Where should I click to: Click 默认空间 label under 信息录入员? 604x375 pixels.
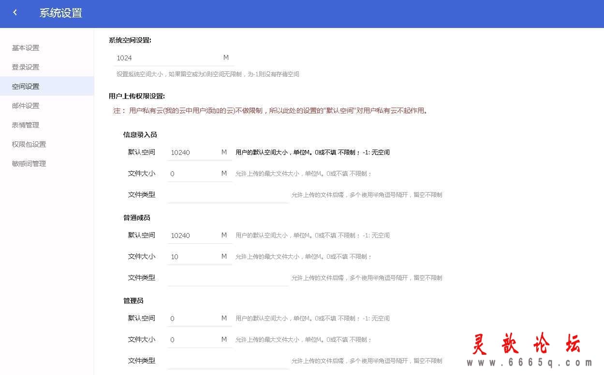click(x=142, y=152)
